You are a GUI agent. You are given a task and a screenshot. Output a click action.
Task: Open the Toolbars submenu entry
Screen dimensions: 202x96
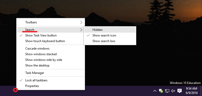(x=50, y=22)
